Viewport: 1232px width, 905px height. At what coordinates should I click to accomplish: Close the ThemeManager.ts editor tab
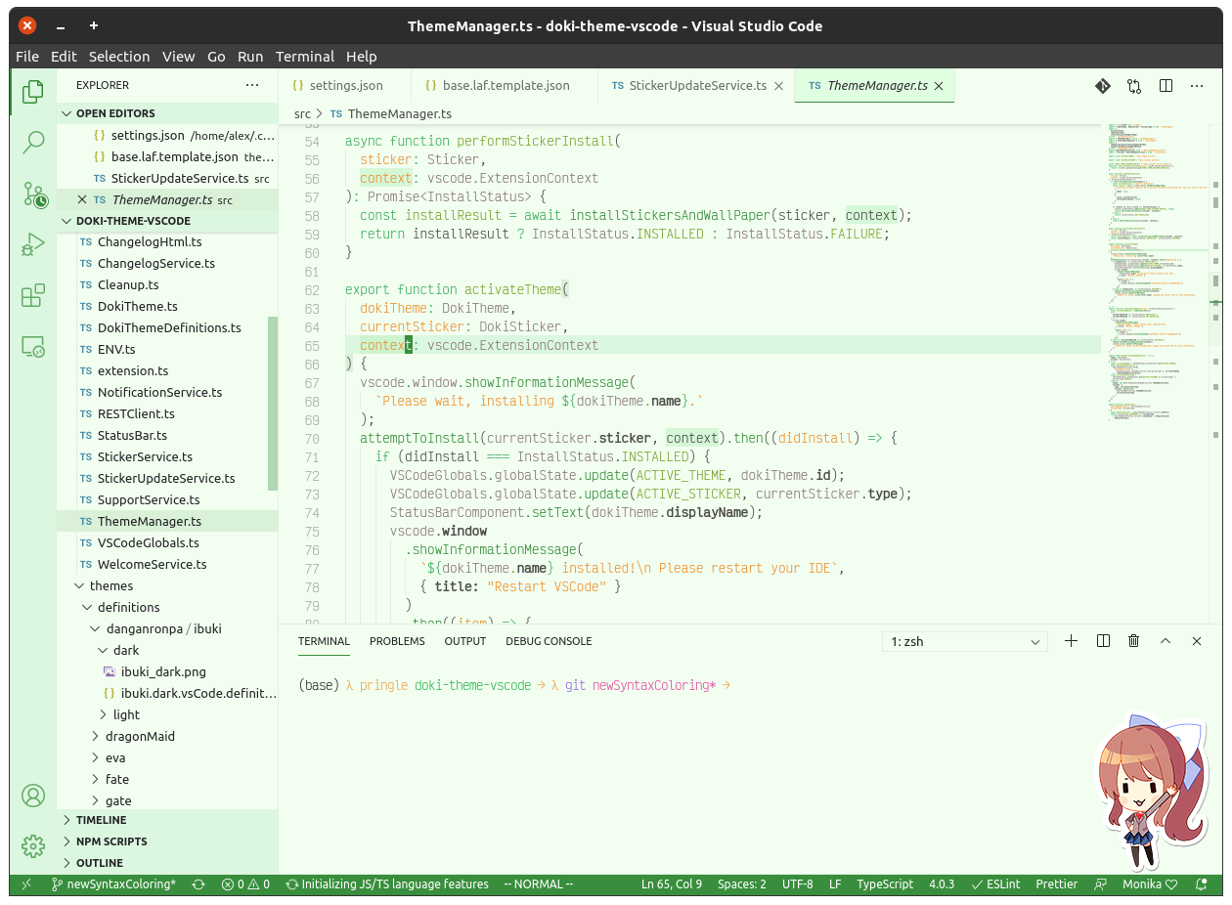tap(939, 86)
